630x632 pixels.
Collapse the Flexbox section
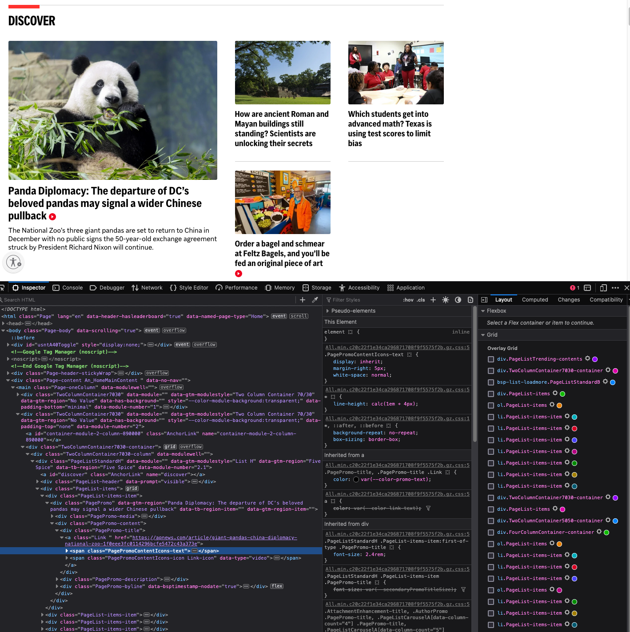483,311
